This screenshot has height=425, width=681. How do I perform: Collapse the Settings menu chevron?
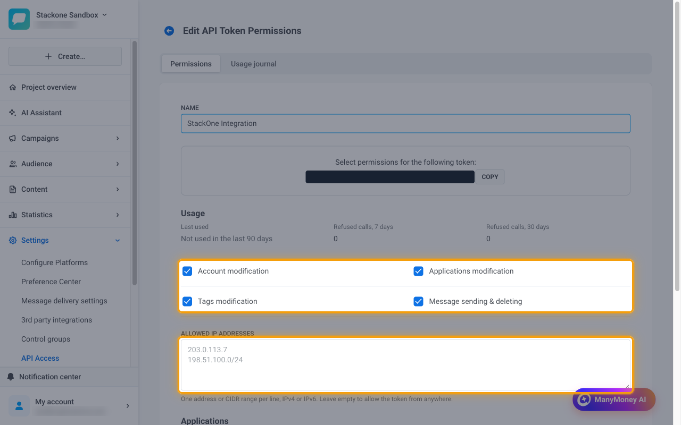point(118,240)
